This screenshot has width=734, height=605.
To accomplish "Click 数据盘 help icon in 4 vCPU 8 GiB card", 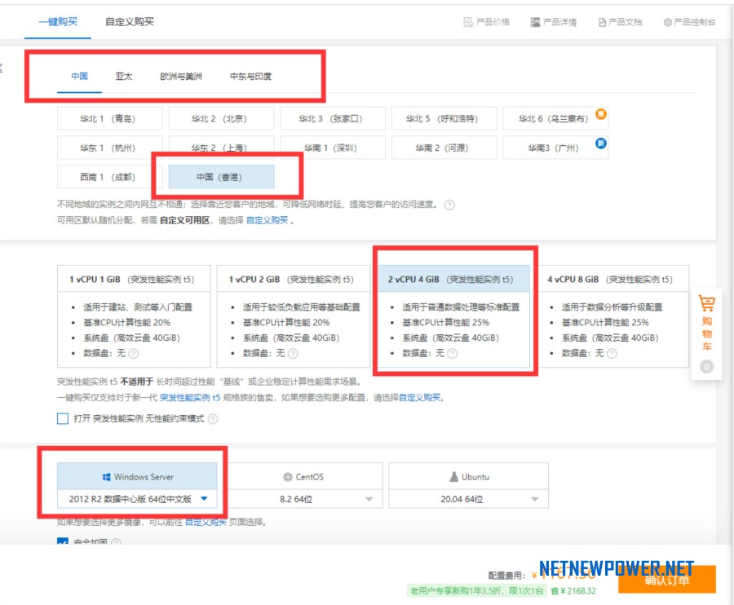I will pyautogui.click(x=612, y=353).
